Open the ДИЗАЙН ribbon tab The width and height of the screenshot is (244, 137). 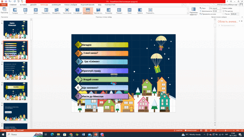point(33,5)
